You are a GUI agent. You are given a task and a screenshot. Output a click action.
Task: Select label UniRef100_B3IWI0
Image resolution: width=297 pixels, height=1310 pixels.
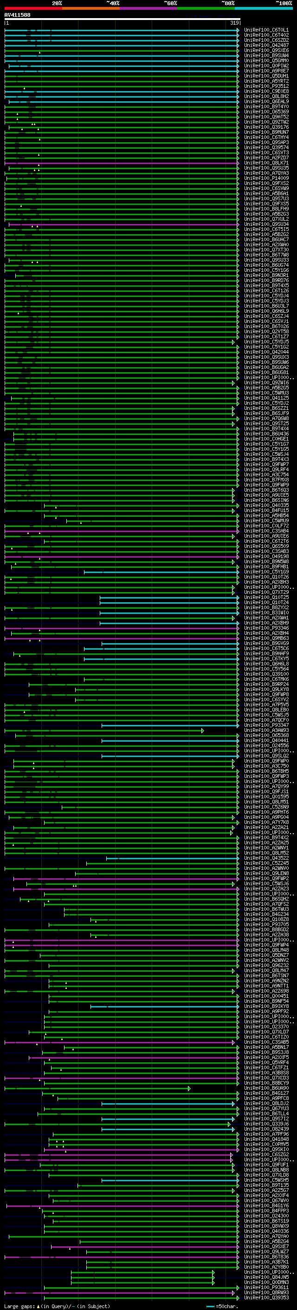[266, 613]
